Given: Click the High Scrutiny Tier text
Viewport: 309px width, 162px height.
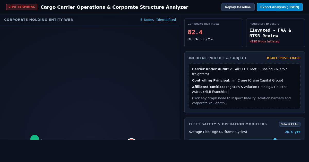Looking at the screenshot, I should point(201,40).
